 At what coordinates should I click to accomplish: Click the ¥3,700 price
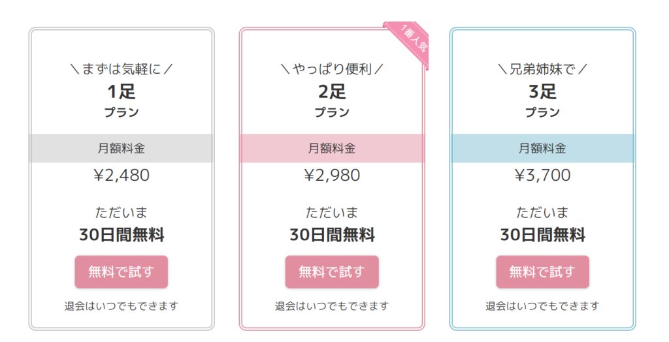pos(542,176)
